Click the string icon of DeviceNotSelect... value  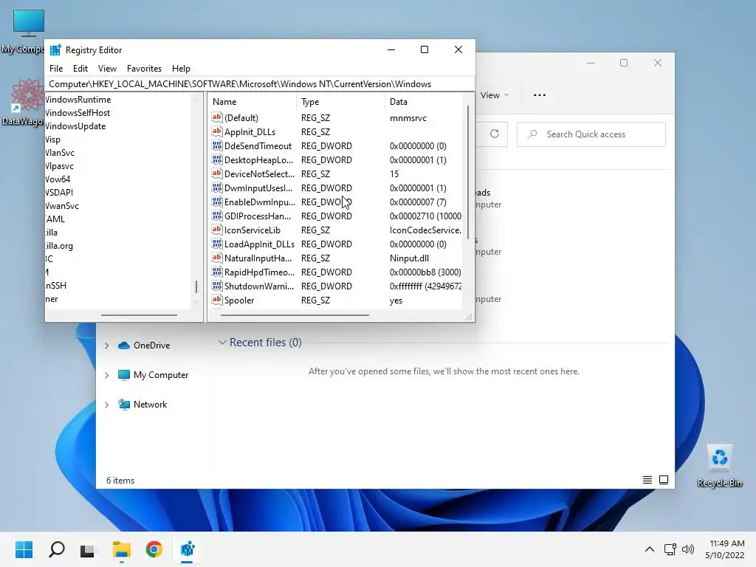pos(217,173)
